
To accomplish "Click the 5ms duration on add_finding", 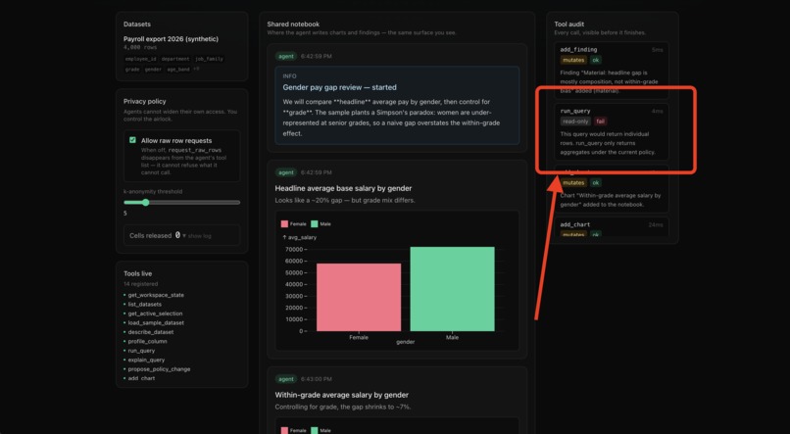I will coord(658,50).
